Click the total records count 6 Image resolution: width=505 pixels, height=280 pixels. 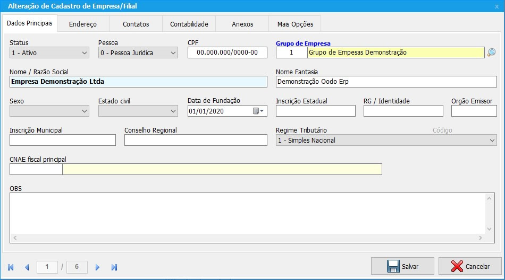tap(77, 267)
